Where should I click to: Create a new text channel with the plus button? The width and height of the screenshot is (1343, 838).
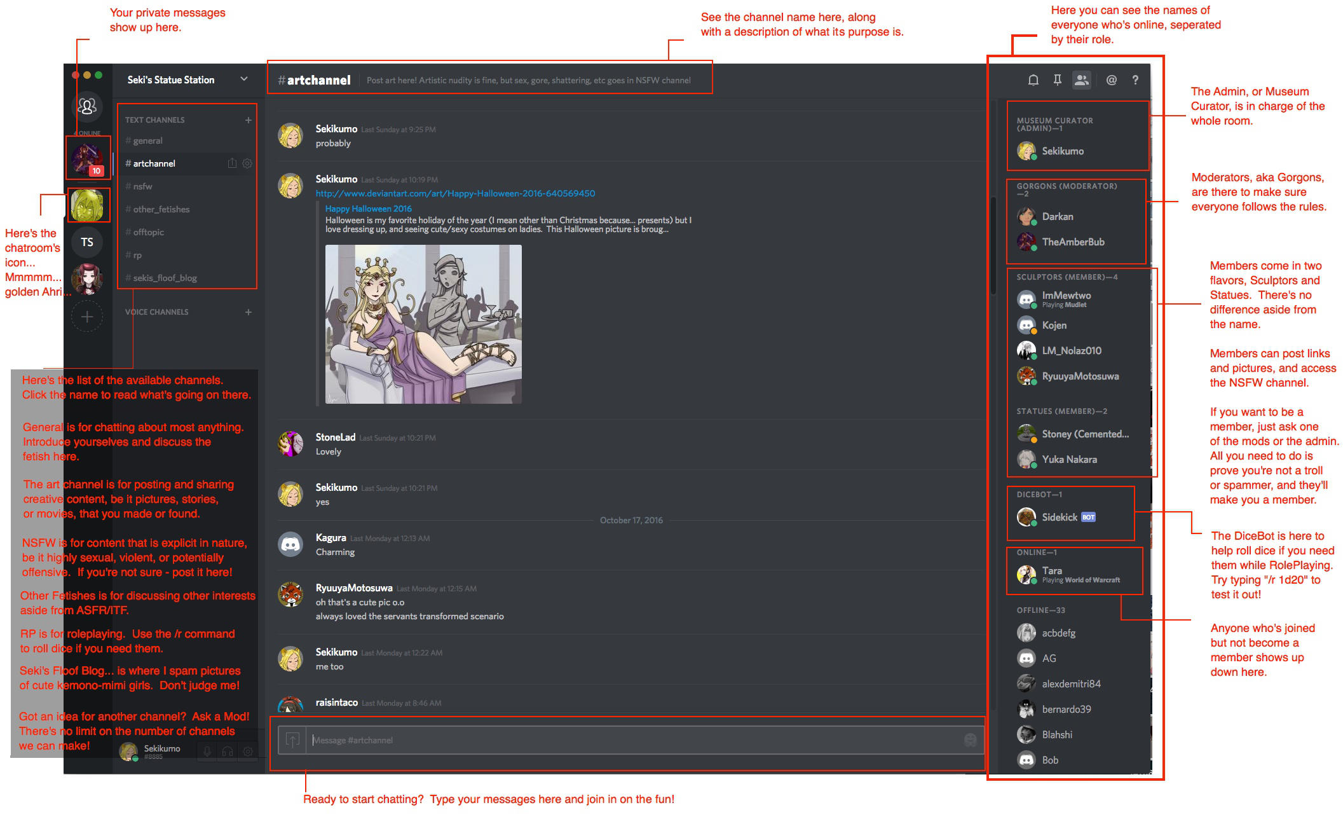[249, 120]
